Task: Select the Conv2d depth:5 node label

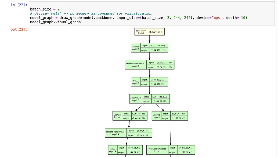Action: click(x=156, y=116)
